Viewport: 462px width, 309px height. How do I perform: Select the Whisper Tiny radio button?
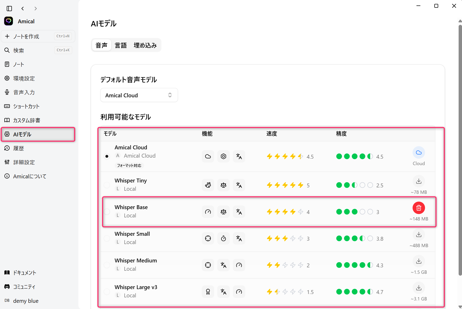107,185
